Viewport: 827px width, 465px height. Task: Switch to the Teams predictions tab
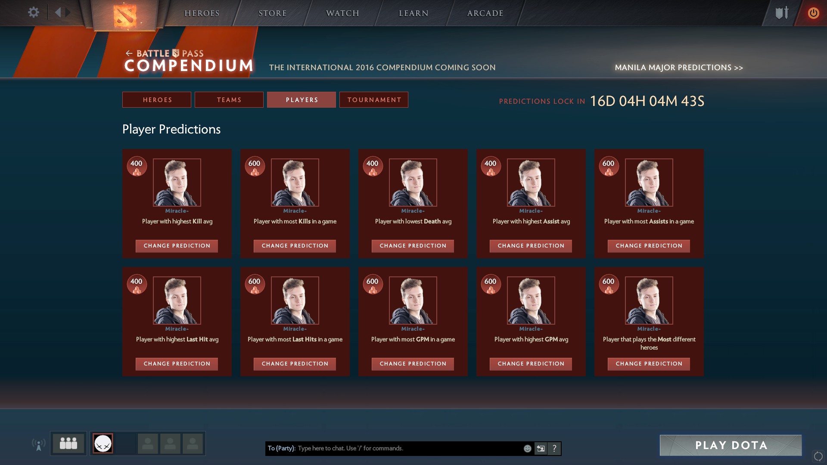click(229, 100)
